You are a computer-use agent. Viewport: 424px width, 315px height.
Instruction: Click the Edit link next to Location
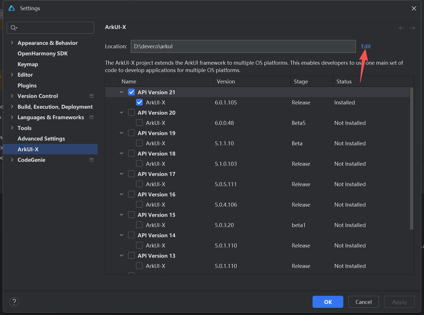(x=366, y=46)
